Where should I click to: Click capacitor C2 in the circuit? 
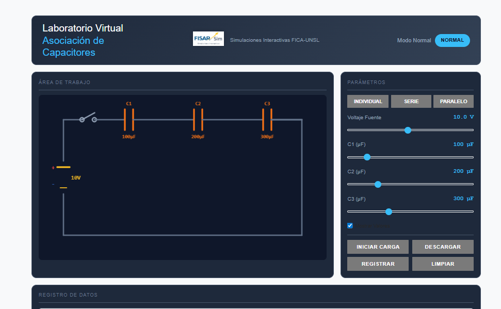click(x=198, y=120)
